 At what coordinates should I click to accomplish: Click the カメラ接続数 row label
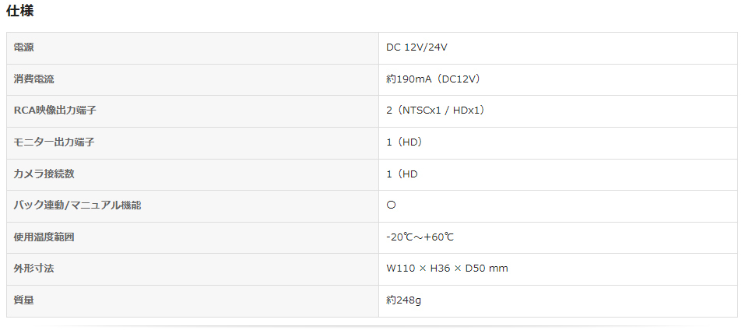[x=44, y=174]
